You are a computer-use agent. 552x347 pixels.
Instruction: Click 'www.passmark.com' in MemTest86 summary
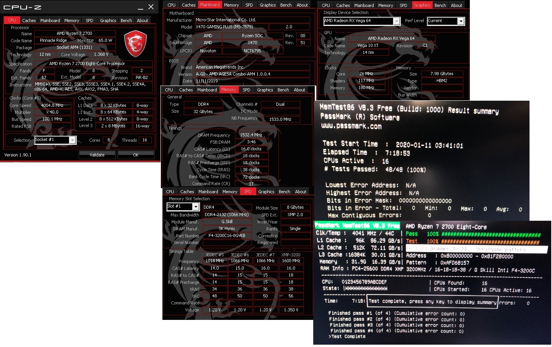[x=351, y=126]
